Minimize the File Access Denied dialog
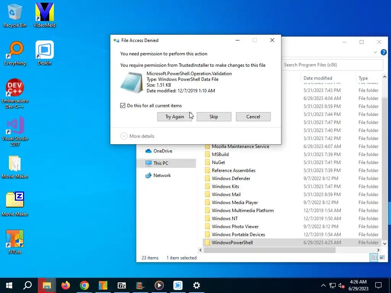 [x=238, y=40]
